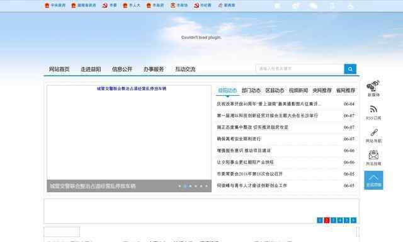Go to banner page 6
The height and width of the screenshot is (242, 403).
(353, 220)
